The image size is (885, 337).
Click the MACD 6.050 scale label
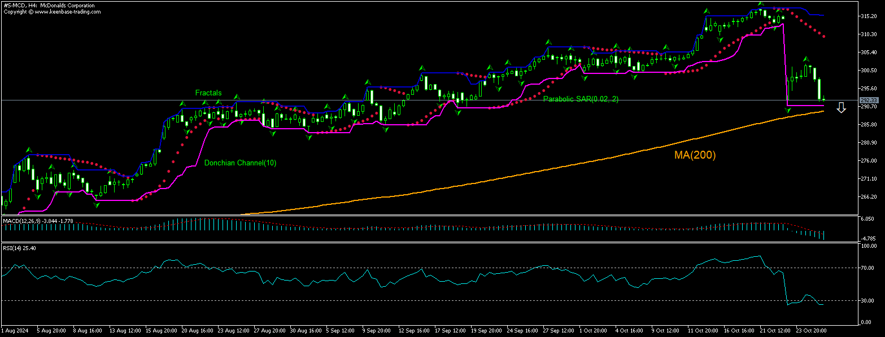click(x=867, y=219)
